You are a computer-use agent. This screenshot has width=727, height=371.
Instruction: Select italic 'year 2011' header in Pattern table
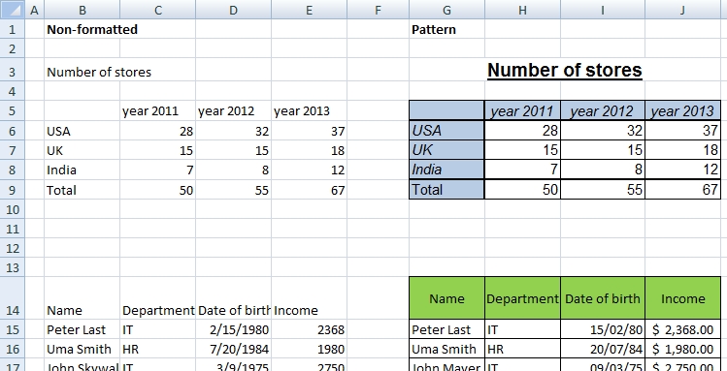click(x=522, y=110)
